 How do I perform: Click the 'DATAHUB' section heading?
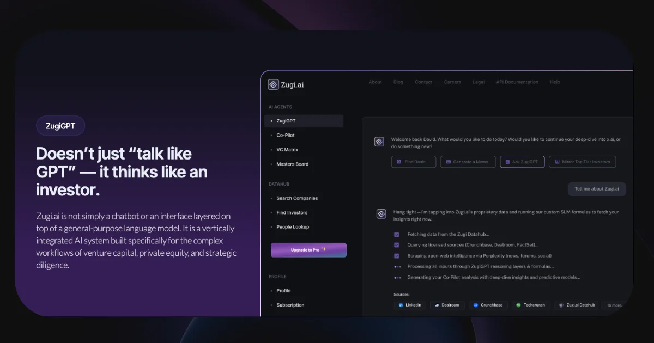[x=278, y=185]
